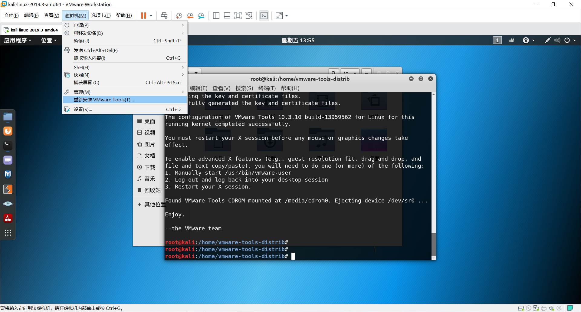This screenshot has height=312, width=581.
Task: Click workspace indicator 1 in Kali panel
Action: click(x=497, y=40)
